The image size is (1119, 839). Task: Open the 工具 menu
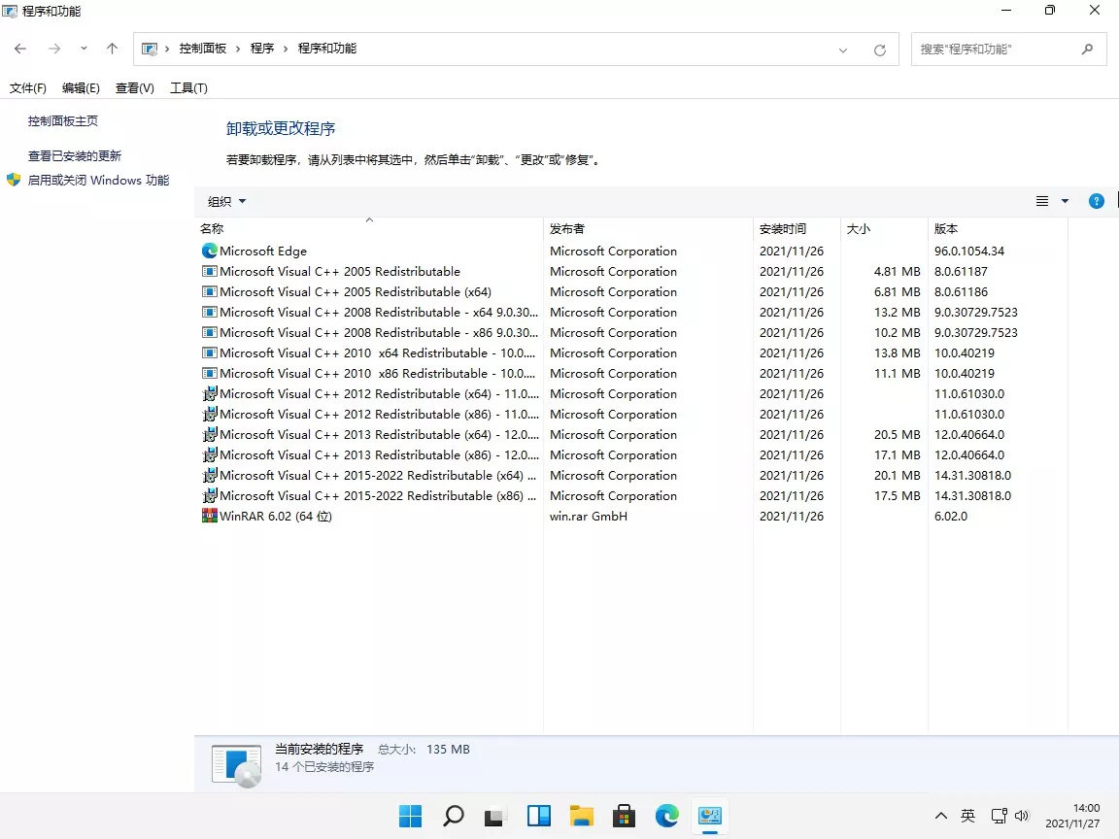pyautogui.click(x=188, y=87)
